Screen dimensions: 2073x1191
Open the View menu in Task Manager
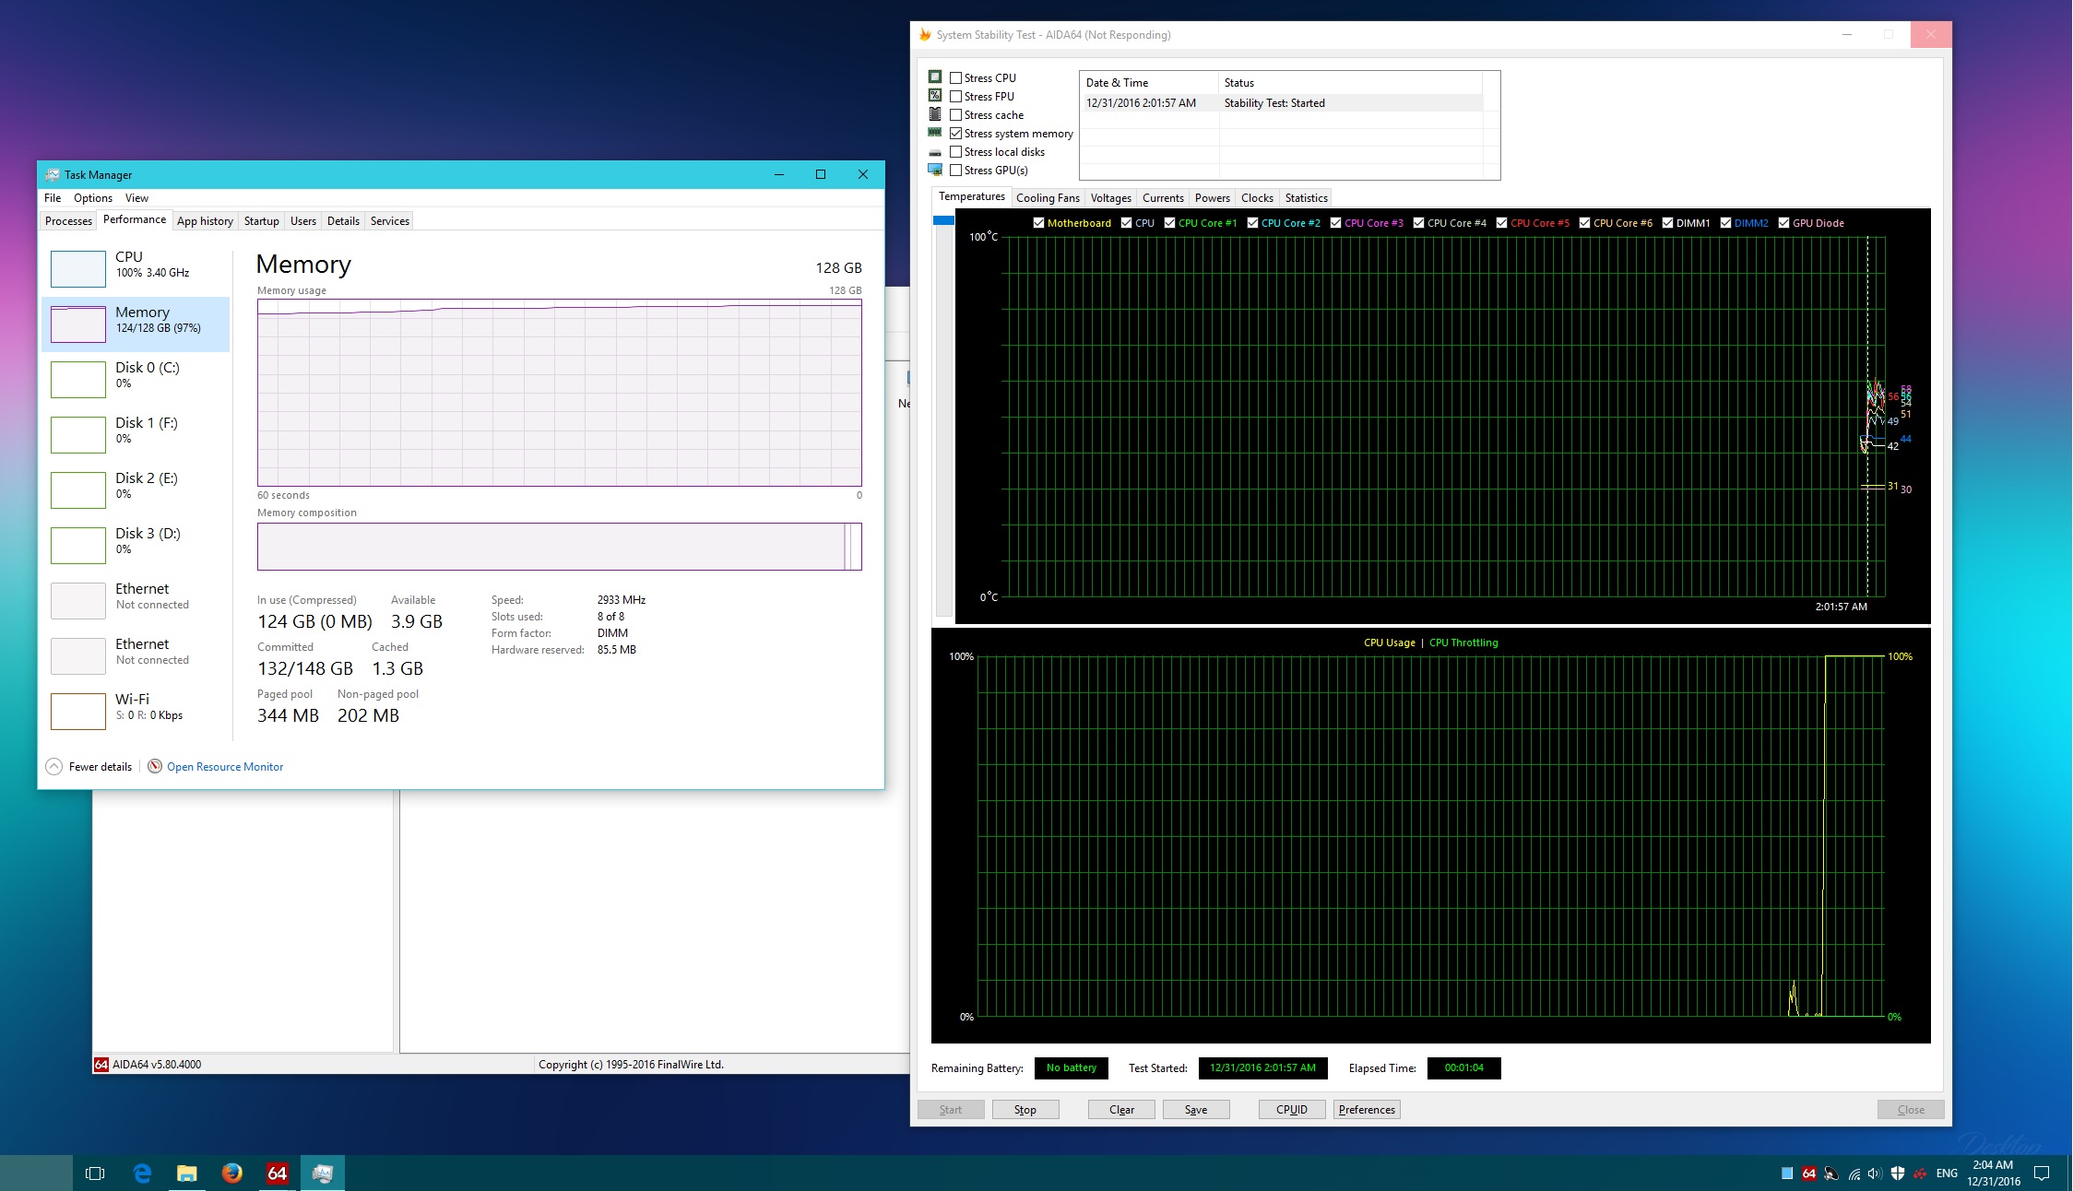(136, 198)
